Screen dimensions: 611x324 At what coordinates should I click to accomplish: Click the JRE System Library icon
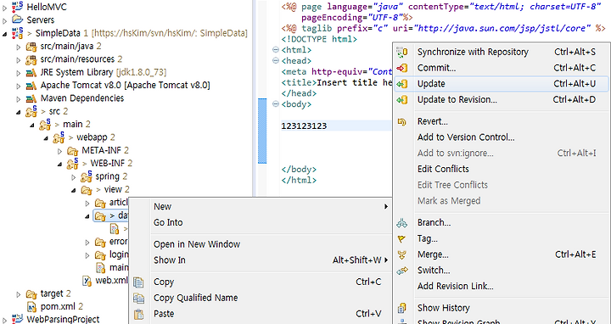tap(31, 73)
